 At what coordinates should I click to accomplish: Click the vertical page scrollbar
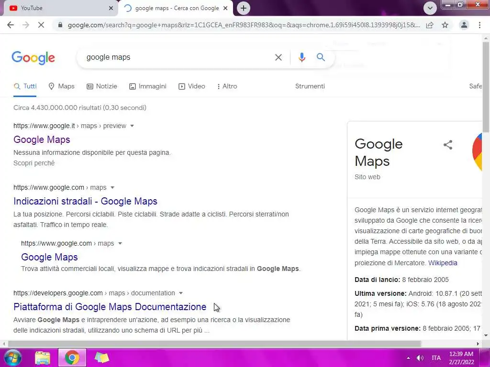486,87
